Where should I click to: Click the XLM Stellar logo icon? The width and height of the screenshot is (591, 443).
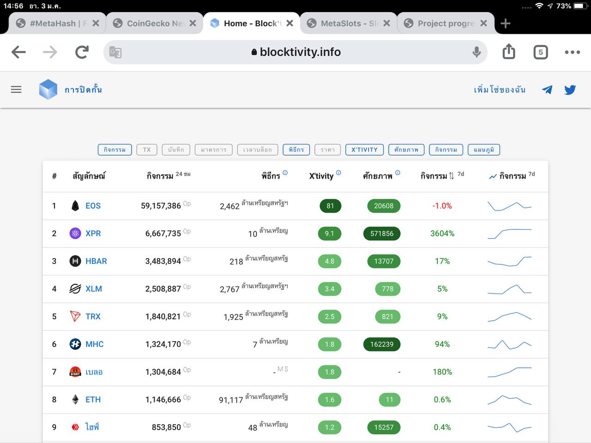75,289
